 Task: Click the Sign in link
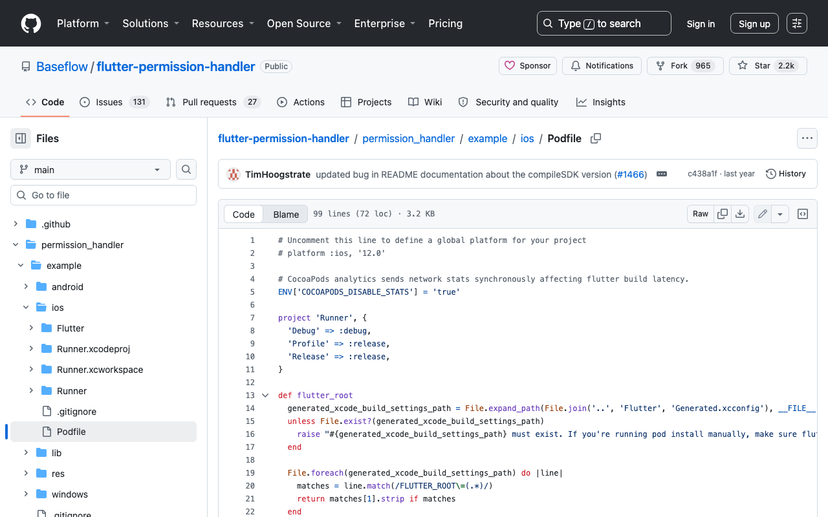pyautogui.click(x=701, y=24)
